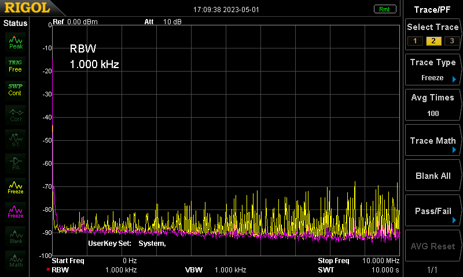
Task: Open the Pass/Fail submenu arrow
Action: pyautogui.click(x=454, y=220)
